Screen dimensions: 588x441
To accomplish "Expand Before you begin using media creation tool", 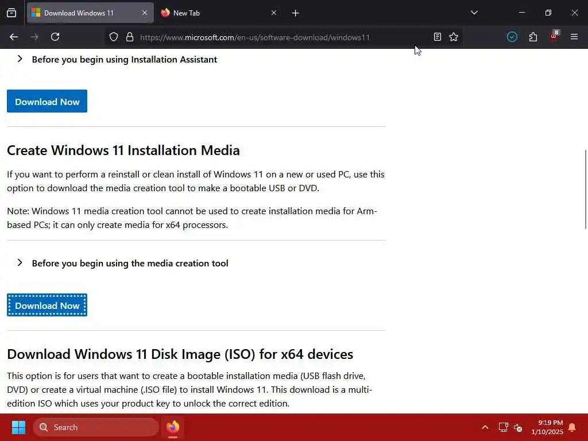I will click(x=123, y=263).
